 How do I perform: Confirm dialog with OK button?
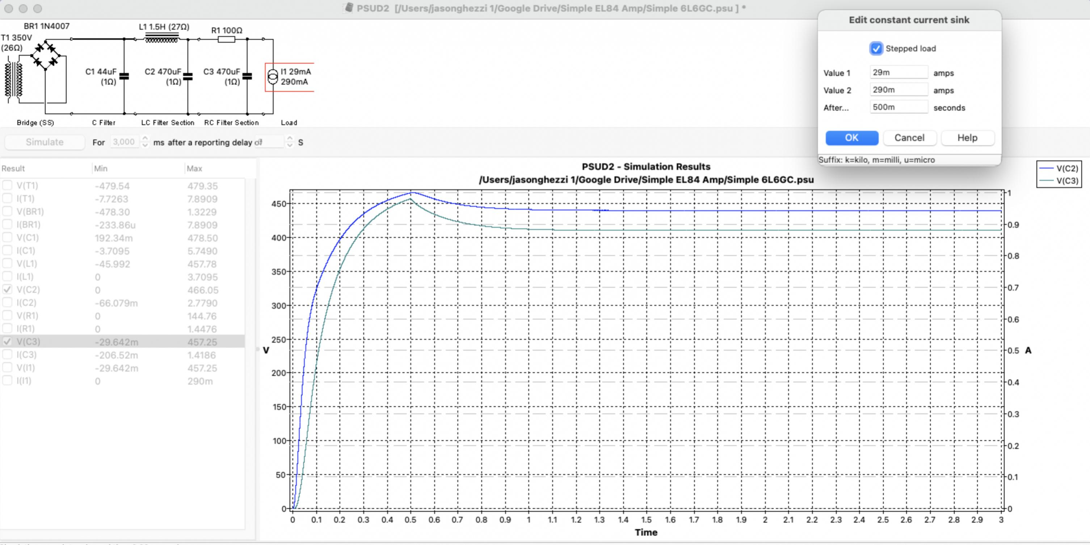(x=852, y=138)
